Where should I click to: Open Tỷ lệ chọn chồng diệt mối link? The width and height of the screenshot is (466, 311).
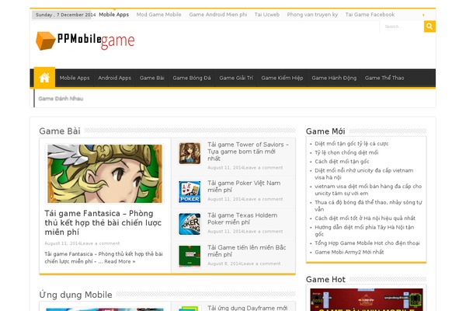[346, 152]
